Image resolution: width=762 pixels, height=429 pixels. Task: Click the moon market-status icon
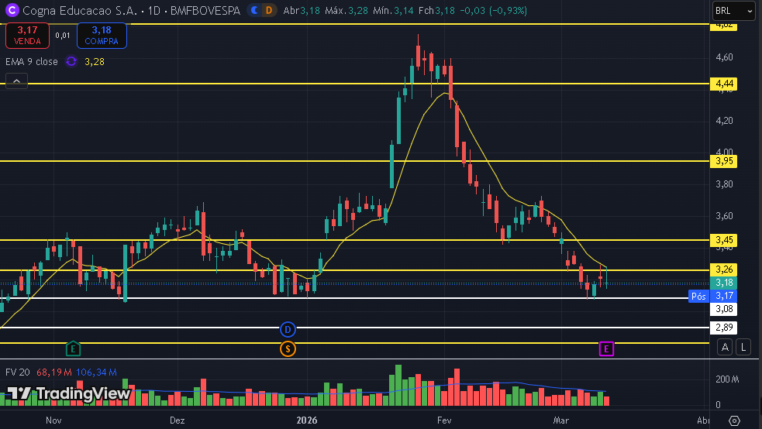[x=254, y=10]
